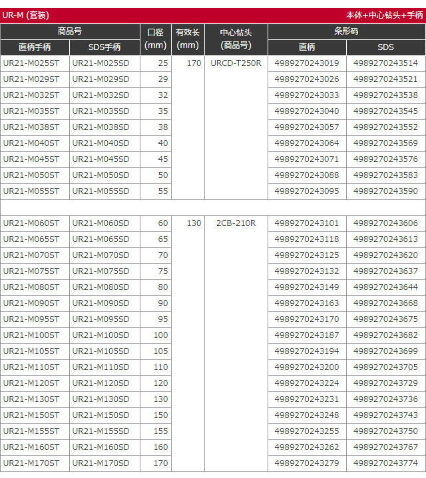The height and width of the screenshot is (478, 426).
Task: Click the SDS手柄 sub-header
Action: coord(105,47)
